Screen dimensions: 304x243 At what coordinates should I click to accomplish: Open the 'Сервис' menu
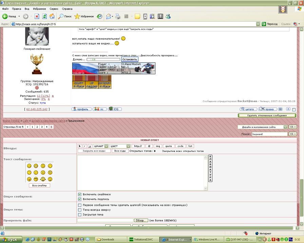(x=54, y=9)
